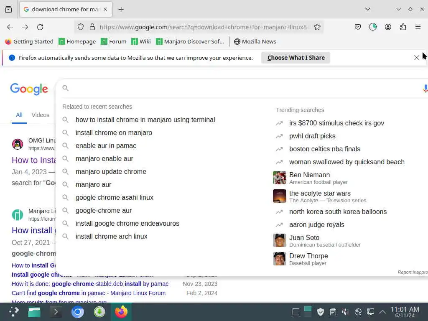
Task: Select suggestion install google chrome endeavouros
Action: 127,223
